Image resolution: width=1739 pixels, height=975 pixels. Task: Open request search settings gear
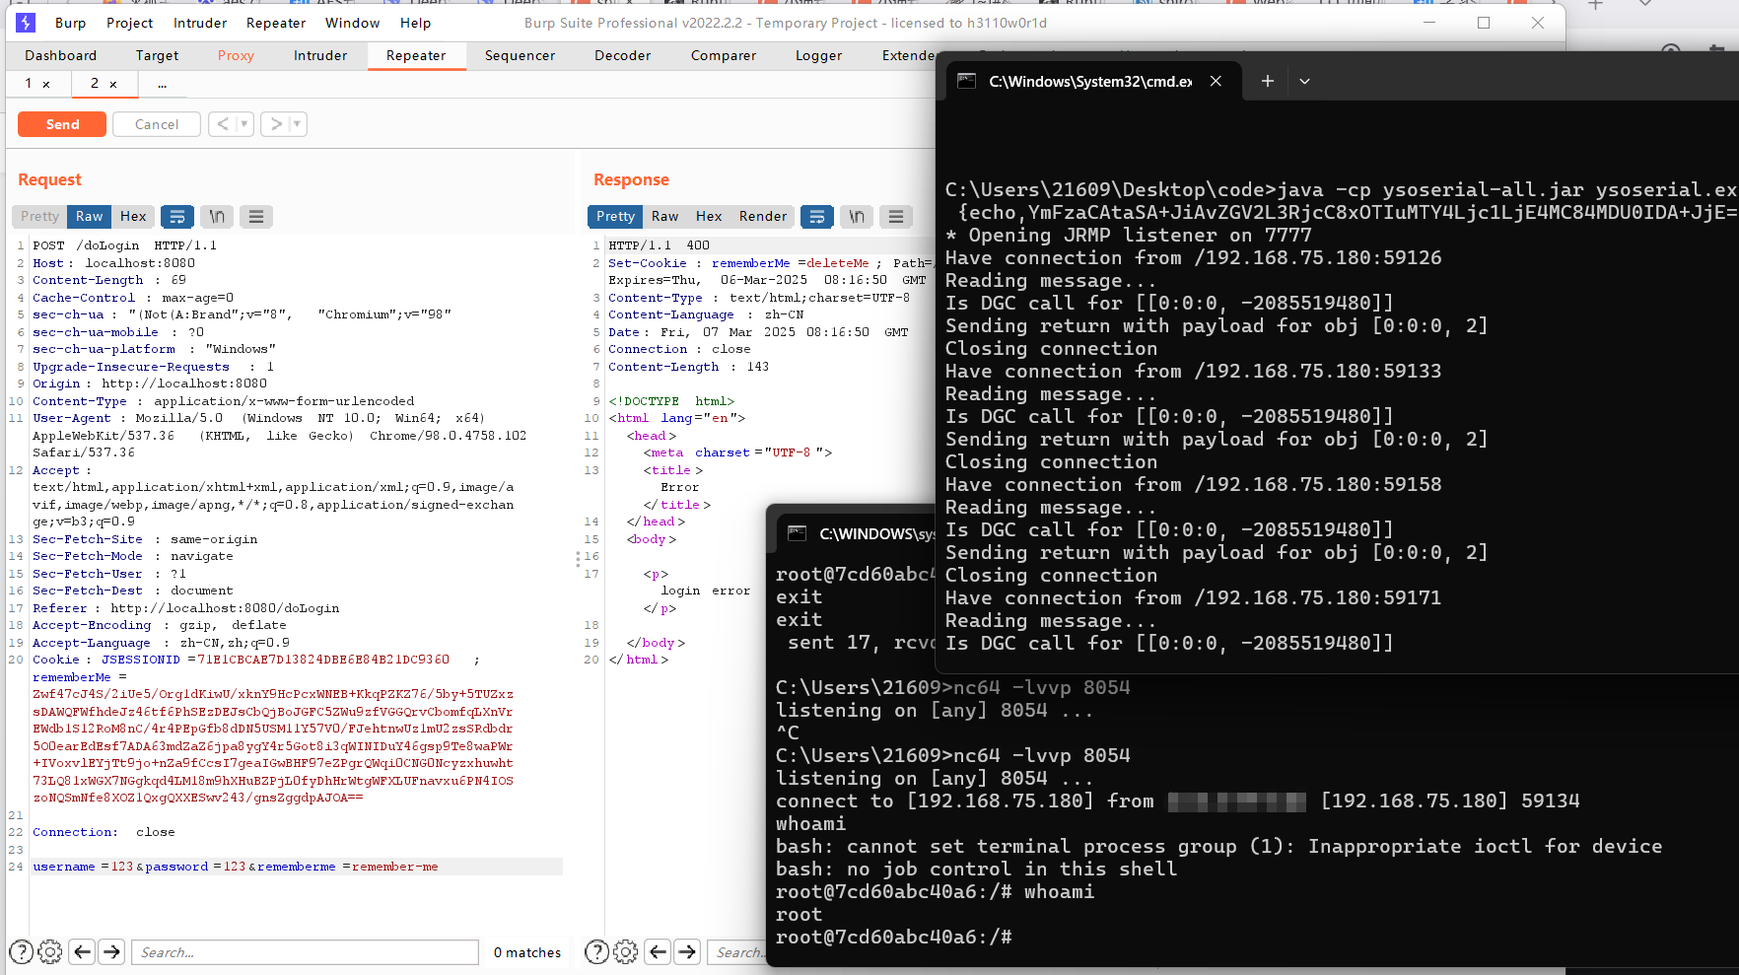click(x=50, y=951)
